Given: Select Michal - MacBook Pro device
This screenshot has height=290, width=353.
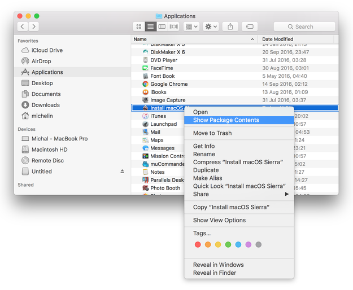Looking at the screenshot, I should coord(72,139).
